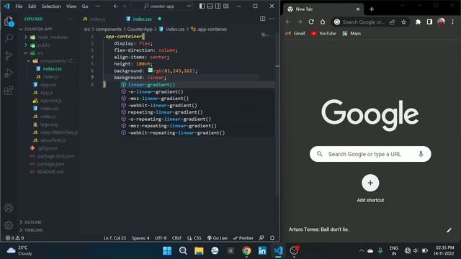This screenshot has width=461, height=259.
Task: Go to the Chrome home page
Action: point(323,22)
